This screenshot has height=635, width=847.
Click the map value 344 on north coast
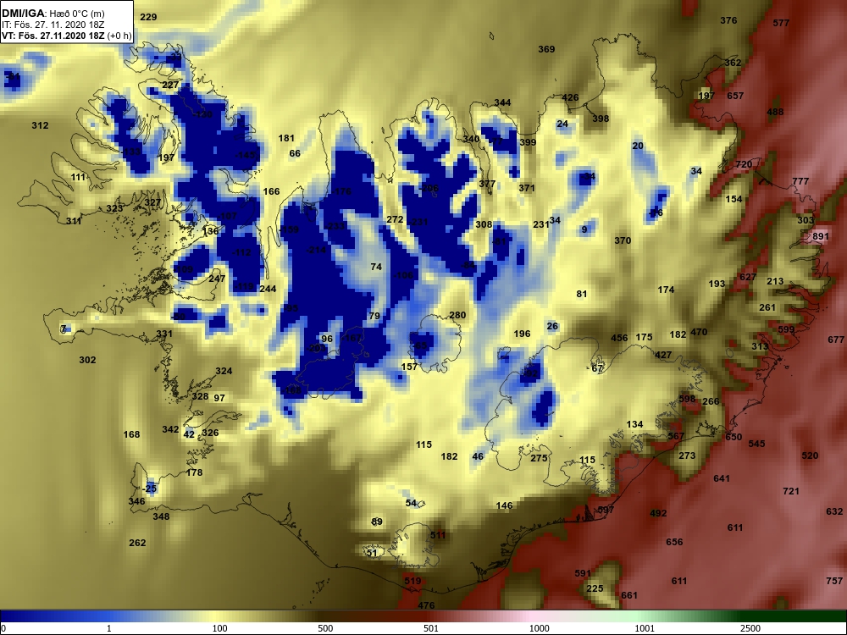501,102
